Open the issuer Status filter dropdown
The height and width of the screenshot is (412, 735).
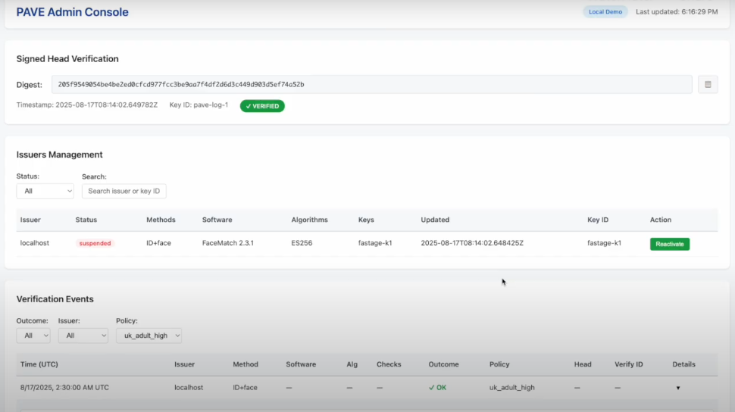45,191
